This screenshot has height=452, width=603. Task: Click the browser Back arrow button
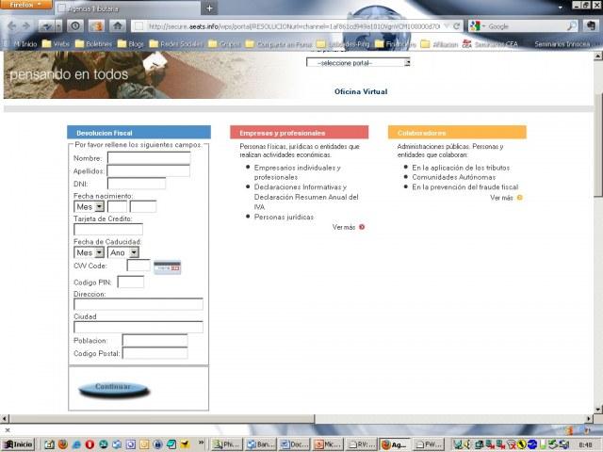click(13, 26)
